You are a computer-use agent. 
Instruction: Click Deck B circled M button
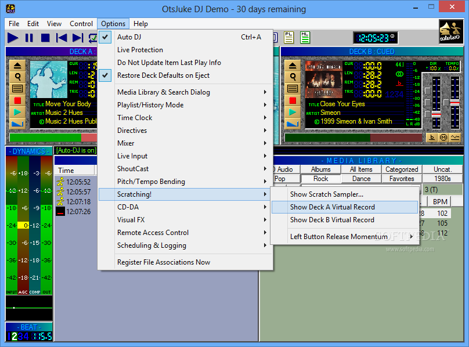(443, 138)
